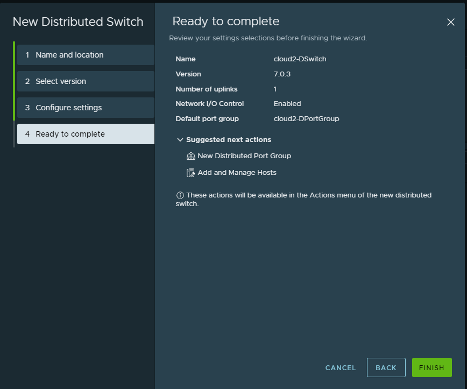Close the wizard with the X button

coord(451,22)
